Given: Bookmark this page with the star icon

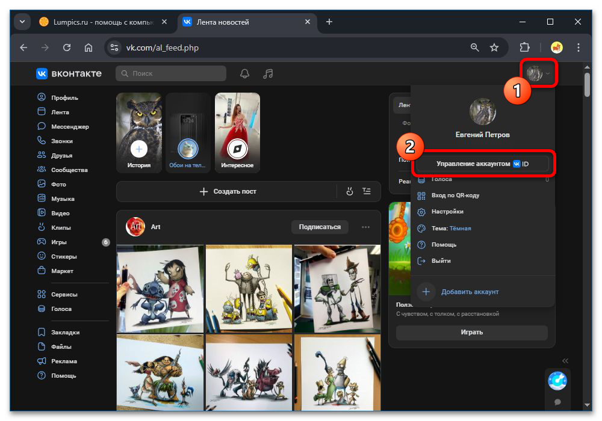Looking at the screenshot, I should coord(494,48).
